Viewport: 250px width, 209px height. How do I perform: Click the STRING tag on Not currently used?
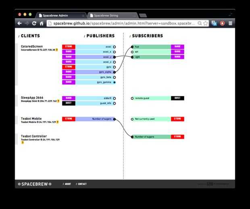[x=177, y=119]
